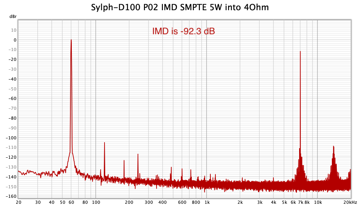Click the chart title 'Sylph-D100 P02 IMD SMPTE 5W into 4Ohm'

tap(180, 7)
